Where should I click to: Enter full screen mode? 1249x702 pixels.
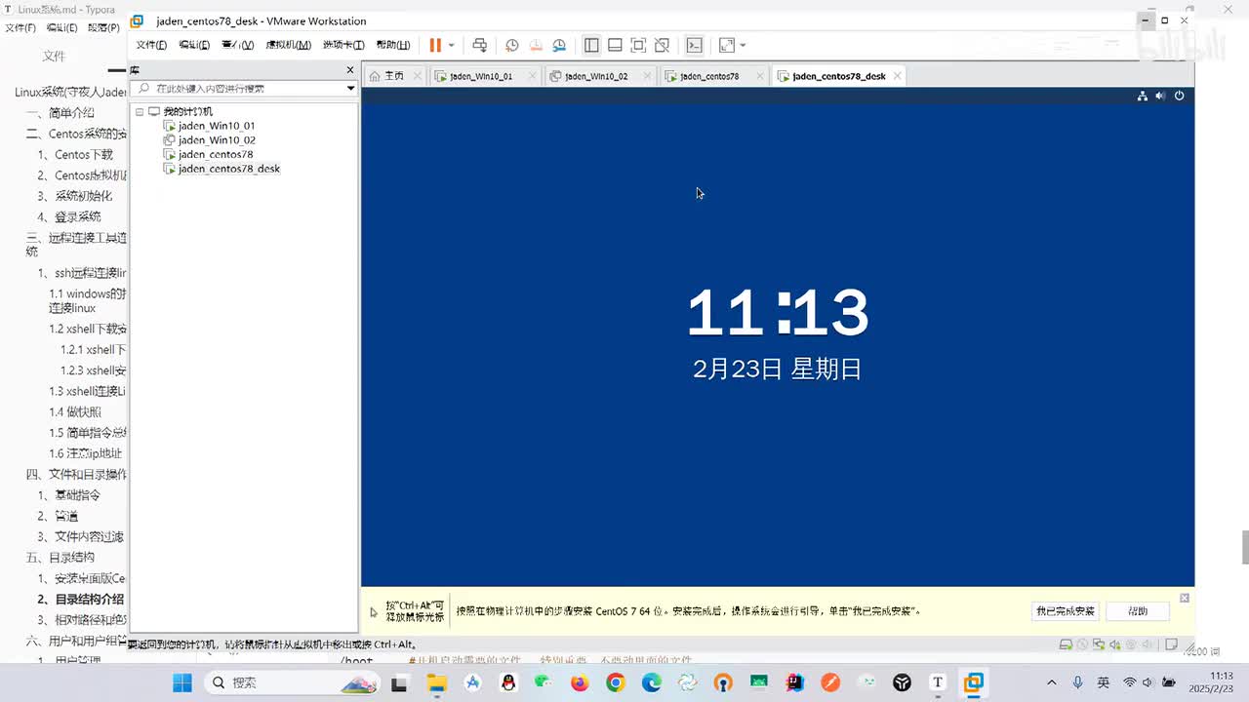pos(638,45)
